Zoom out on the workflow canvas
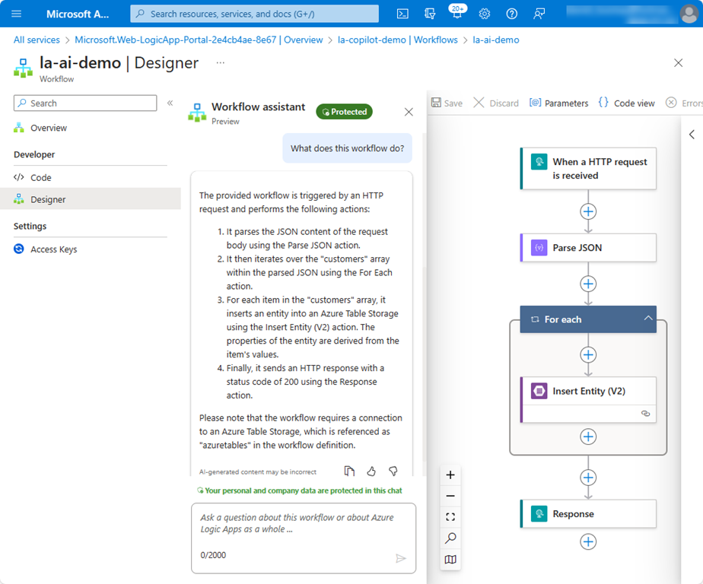Screen dimensions: 703x584 click(x=450, y=496)
